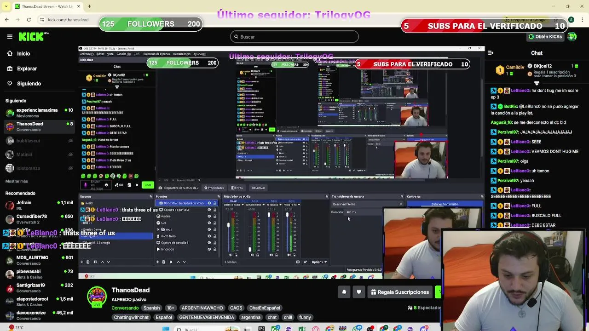
Task: Remove scene with trash icon in OBS Escenas
Action: click(88, 262)
